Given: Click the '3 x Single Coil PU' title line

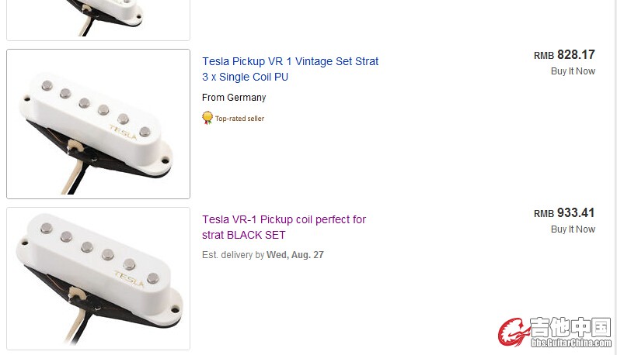Looking at the screenshot, I should click(245, 77).
